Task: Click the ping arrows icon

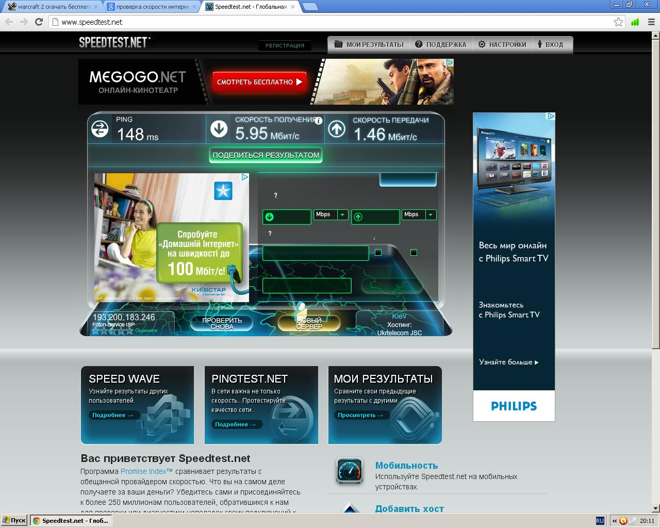Action: tap(100, 129)
